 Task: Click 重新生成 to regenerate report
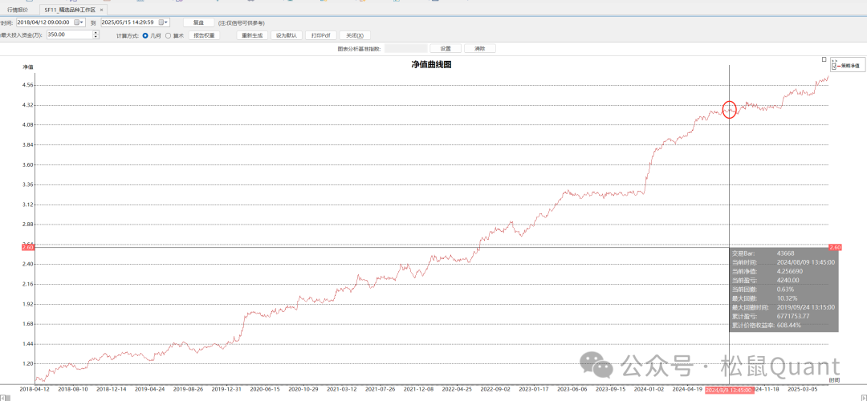tap(251, 35)
